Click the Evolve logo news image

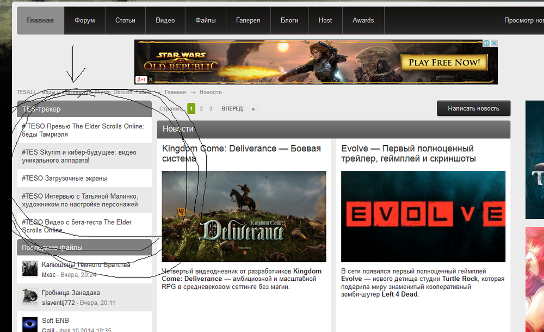[423, 217]
